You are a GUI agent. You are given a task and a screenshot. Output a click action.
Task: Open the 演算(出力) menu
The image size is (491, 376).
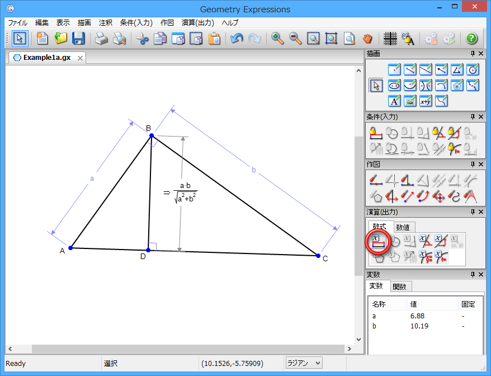point(198,23)
